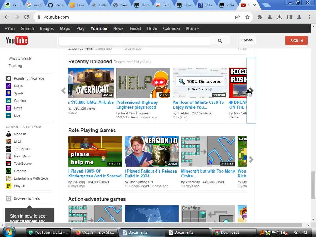Go back using browser back arrow
Viewport: 316px width, 237px height.
tap(7, 17)
